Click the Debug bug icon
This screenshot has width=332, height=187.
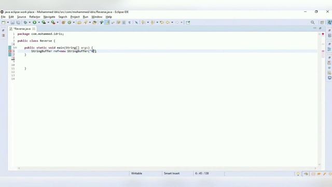(x=25, y=22)
